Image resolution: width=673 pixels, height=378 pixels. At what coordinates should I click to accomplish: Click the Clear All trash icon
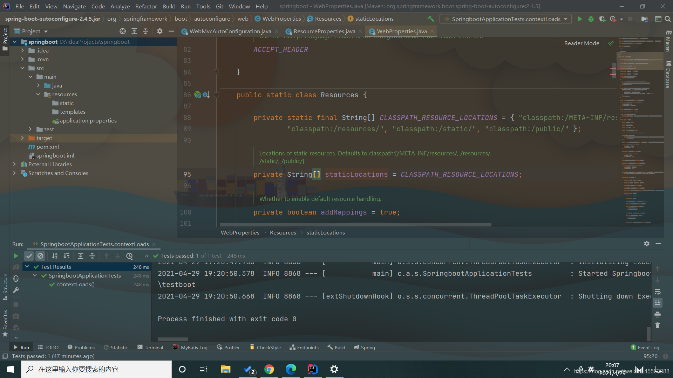[x=658, y=325]
